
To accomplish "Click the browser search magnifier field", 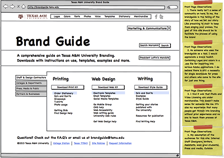I will tap(173, 7).
